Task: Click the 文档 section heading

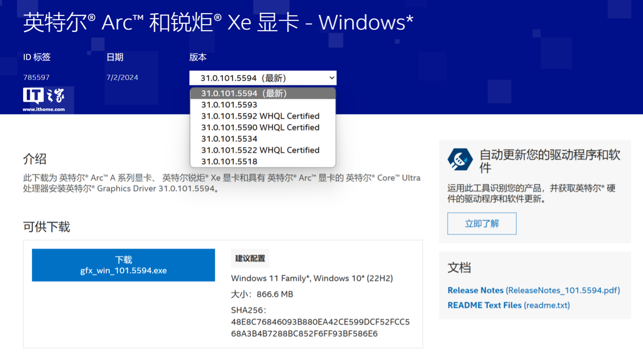Action: pyautogui.click(x=459, y=268)
